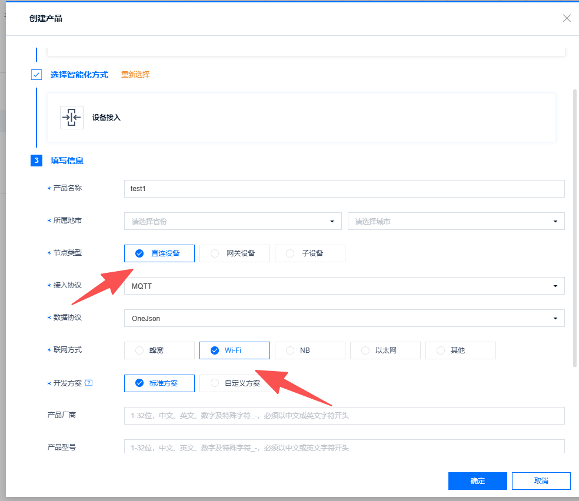Screen dimensions: 579x501
Task: Click the 选择智能化方式 step heading
Action: point(79,75)
